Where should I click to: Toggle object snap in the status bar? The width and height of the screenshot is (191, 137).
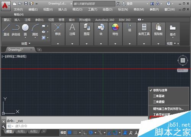[115, 133]
